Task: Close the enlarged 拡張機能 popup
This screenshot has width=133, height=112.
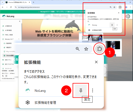Action: point(96,62)
